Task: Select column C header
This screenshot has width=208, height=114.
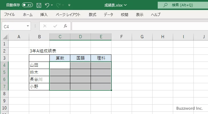Action: (60, 37)
